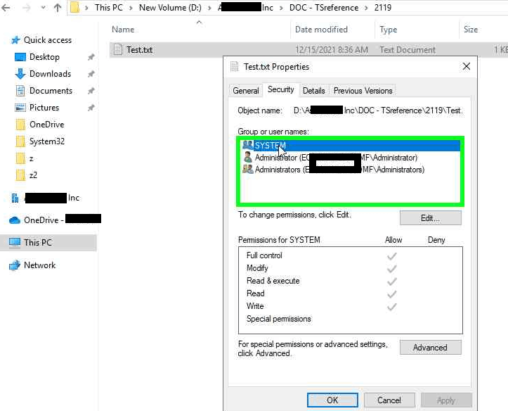Sort by the Name column header
This screenshot has height=411, width=508.
(200, 30)
